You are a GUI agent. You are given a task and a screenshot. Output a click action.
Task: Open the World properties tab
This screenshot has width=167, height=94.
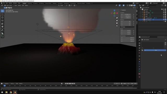pos(139,53)
